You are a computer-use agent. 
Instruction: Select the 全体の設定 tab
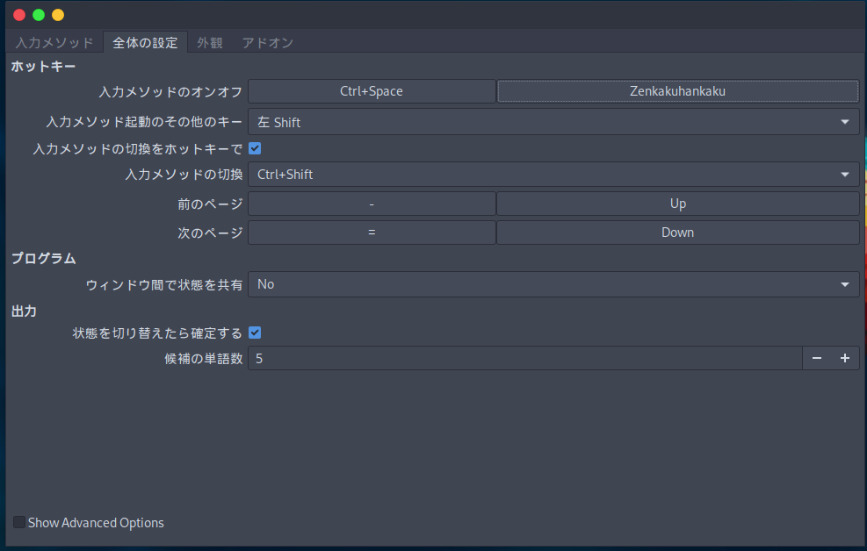[145, 42]
